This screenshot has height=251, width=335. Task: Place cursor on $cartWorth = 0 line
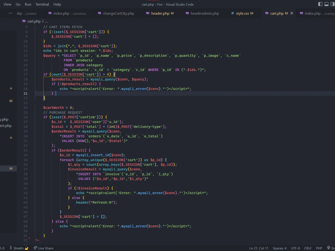(58, 107)
